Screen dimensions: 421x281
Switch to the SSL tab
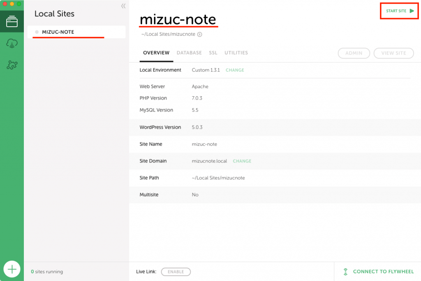pyautogui.click(x=213, y=53)
